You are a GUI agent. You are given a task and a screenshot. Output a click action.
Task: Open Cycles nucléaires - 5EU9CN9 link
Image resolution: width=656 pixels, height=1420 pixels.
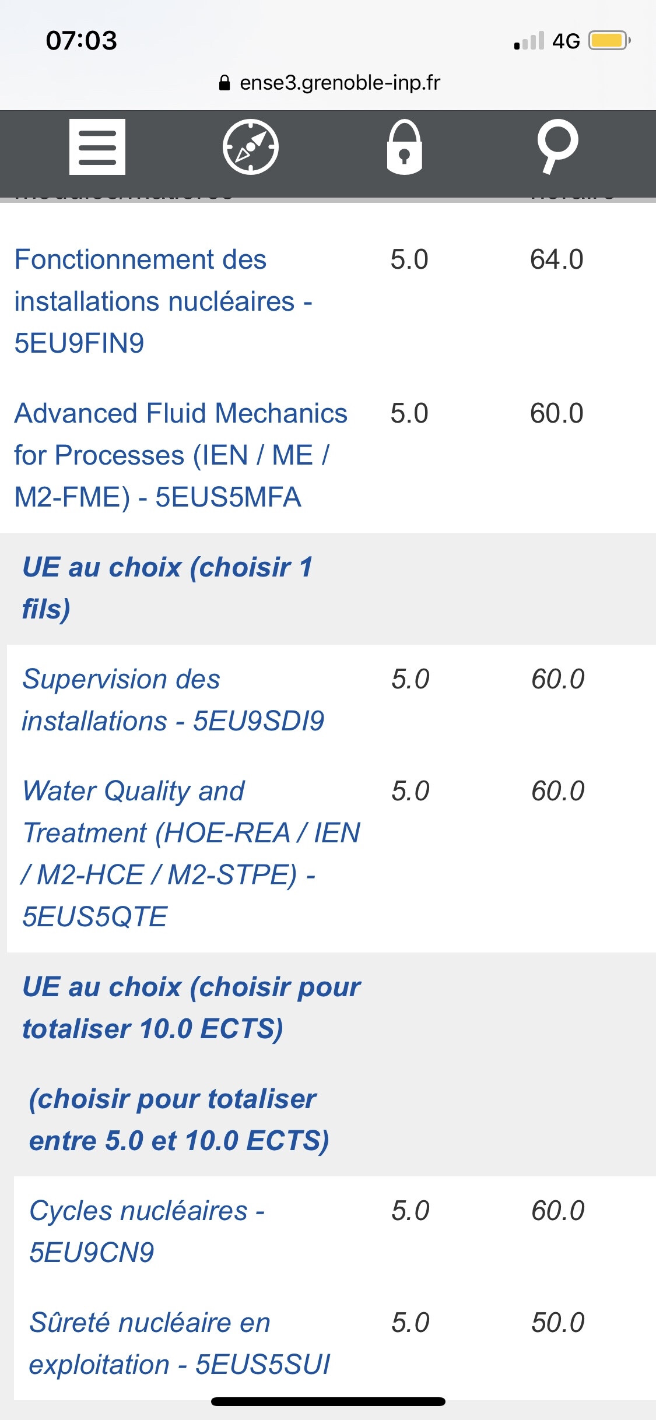pos(147,1231)
